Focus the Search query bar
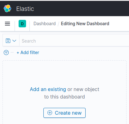 (74, 41)
